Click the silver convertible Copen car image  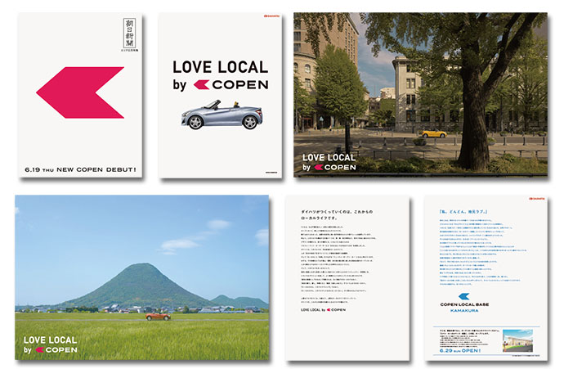222,115
